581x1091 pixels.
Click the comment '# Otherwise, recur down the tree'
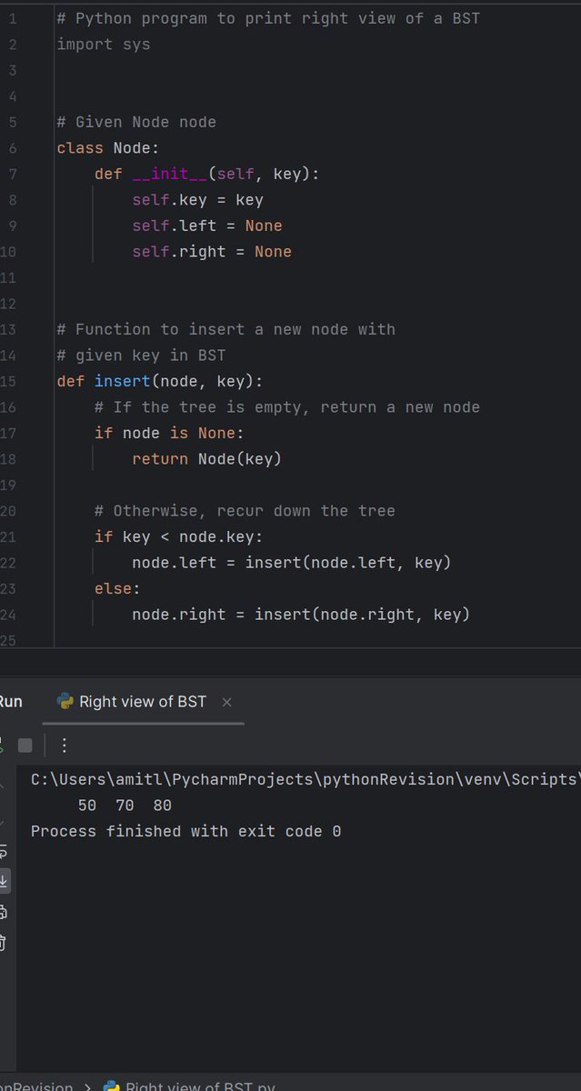tap(245, 511)
